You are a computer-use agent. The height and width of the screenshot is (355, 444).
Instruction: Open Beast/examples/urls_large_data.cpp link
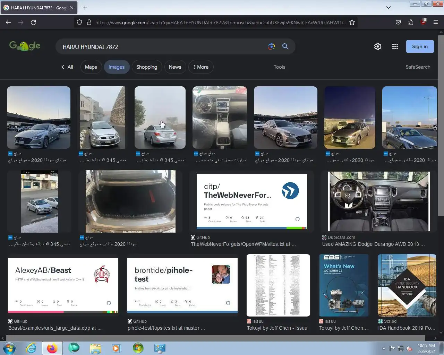point(55,328)
